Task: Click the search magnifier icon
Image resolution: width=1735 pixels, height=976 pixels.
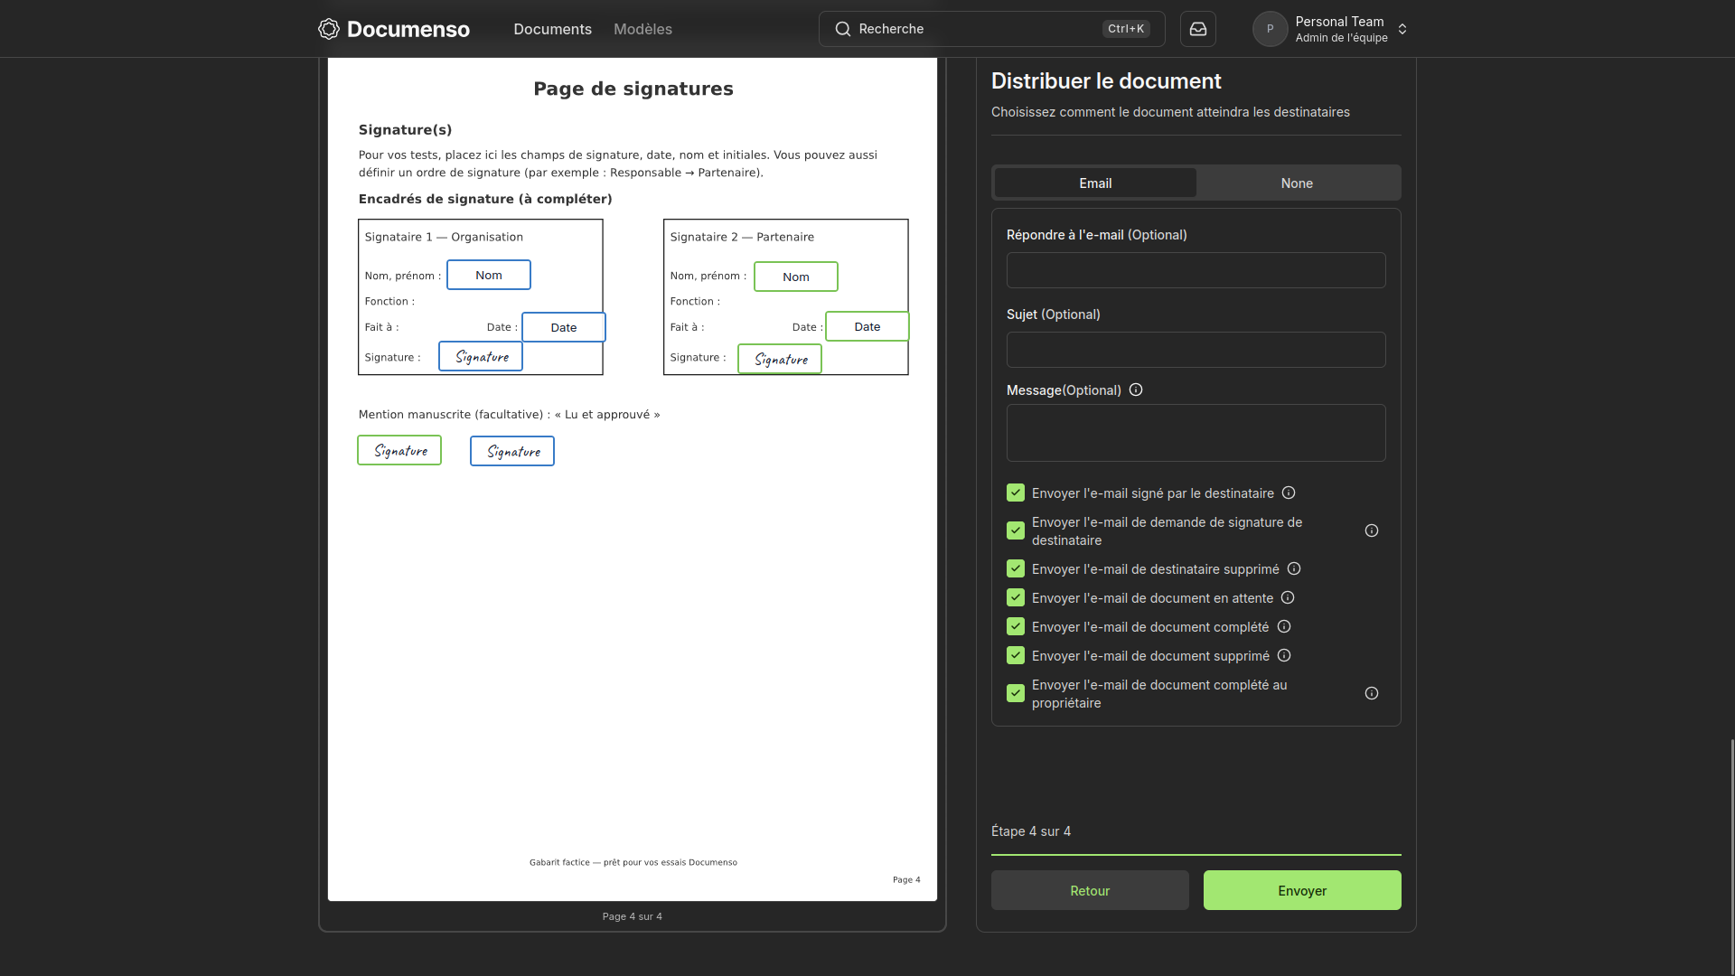Action: coord(842,29)
